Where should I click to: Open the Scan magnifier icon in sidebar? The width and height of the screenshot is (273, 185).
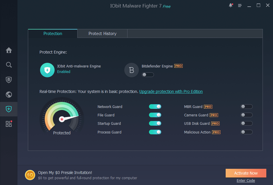[9, 65]
